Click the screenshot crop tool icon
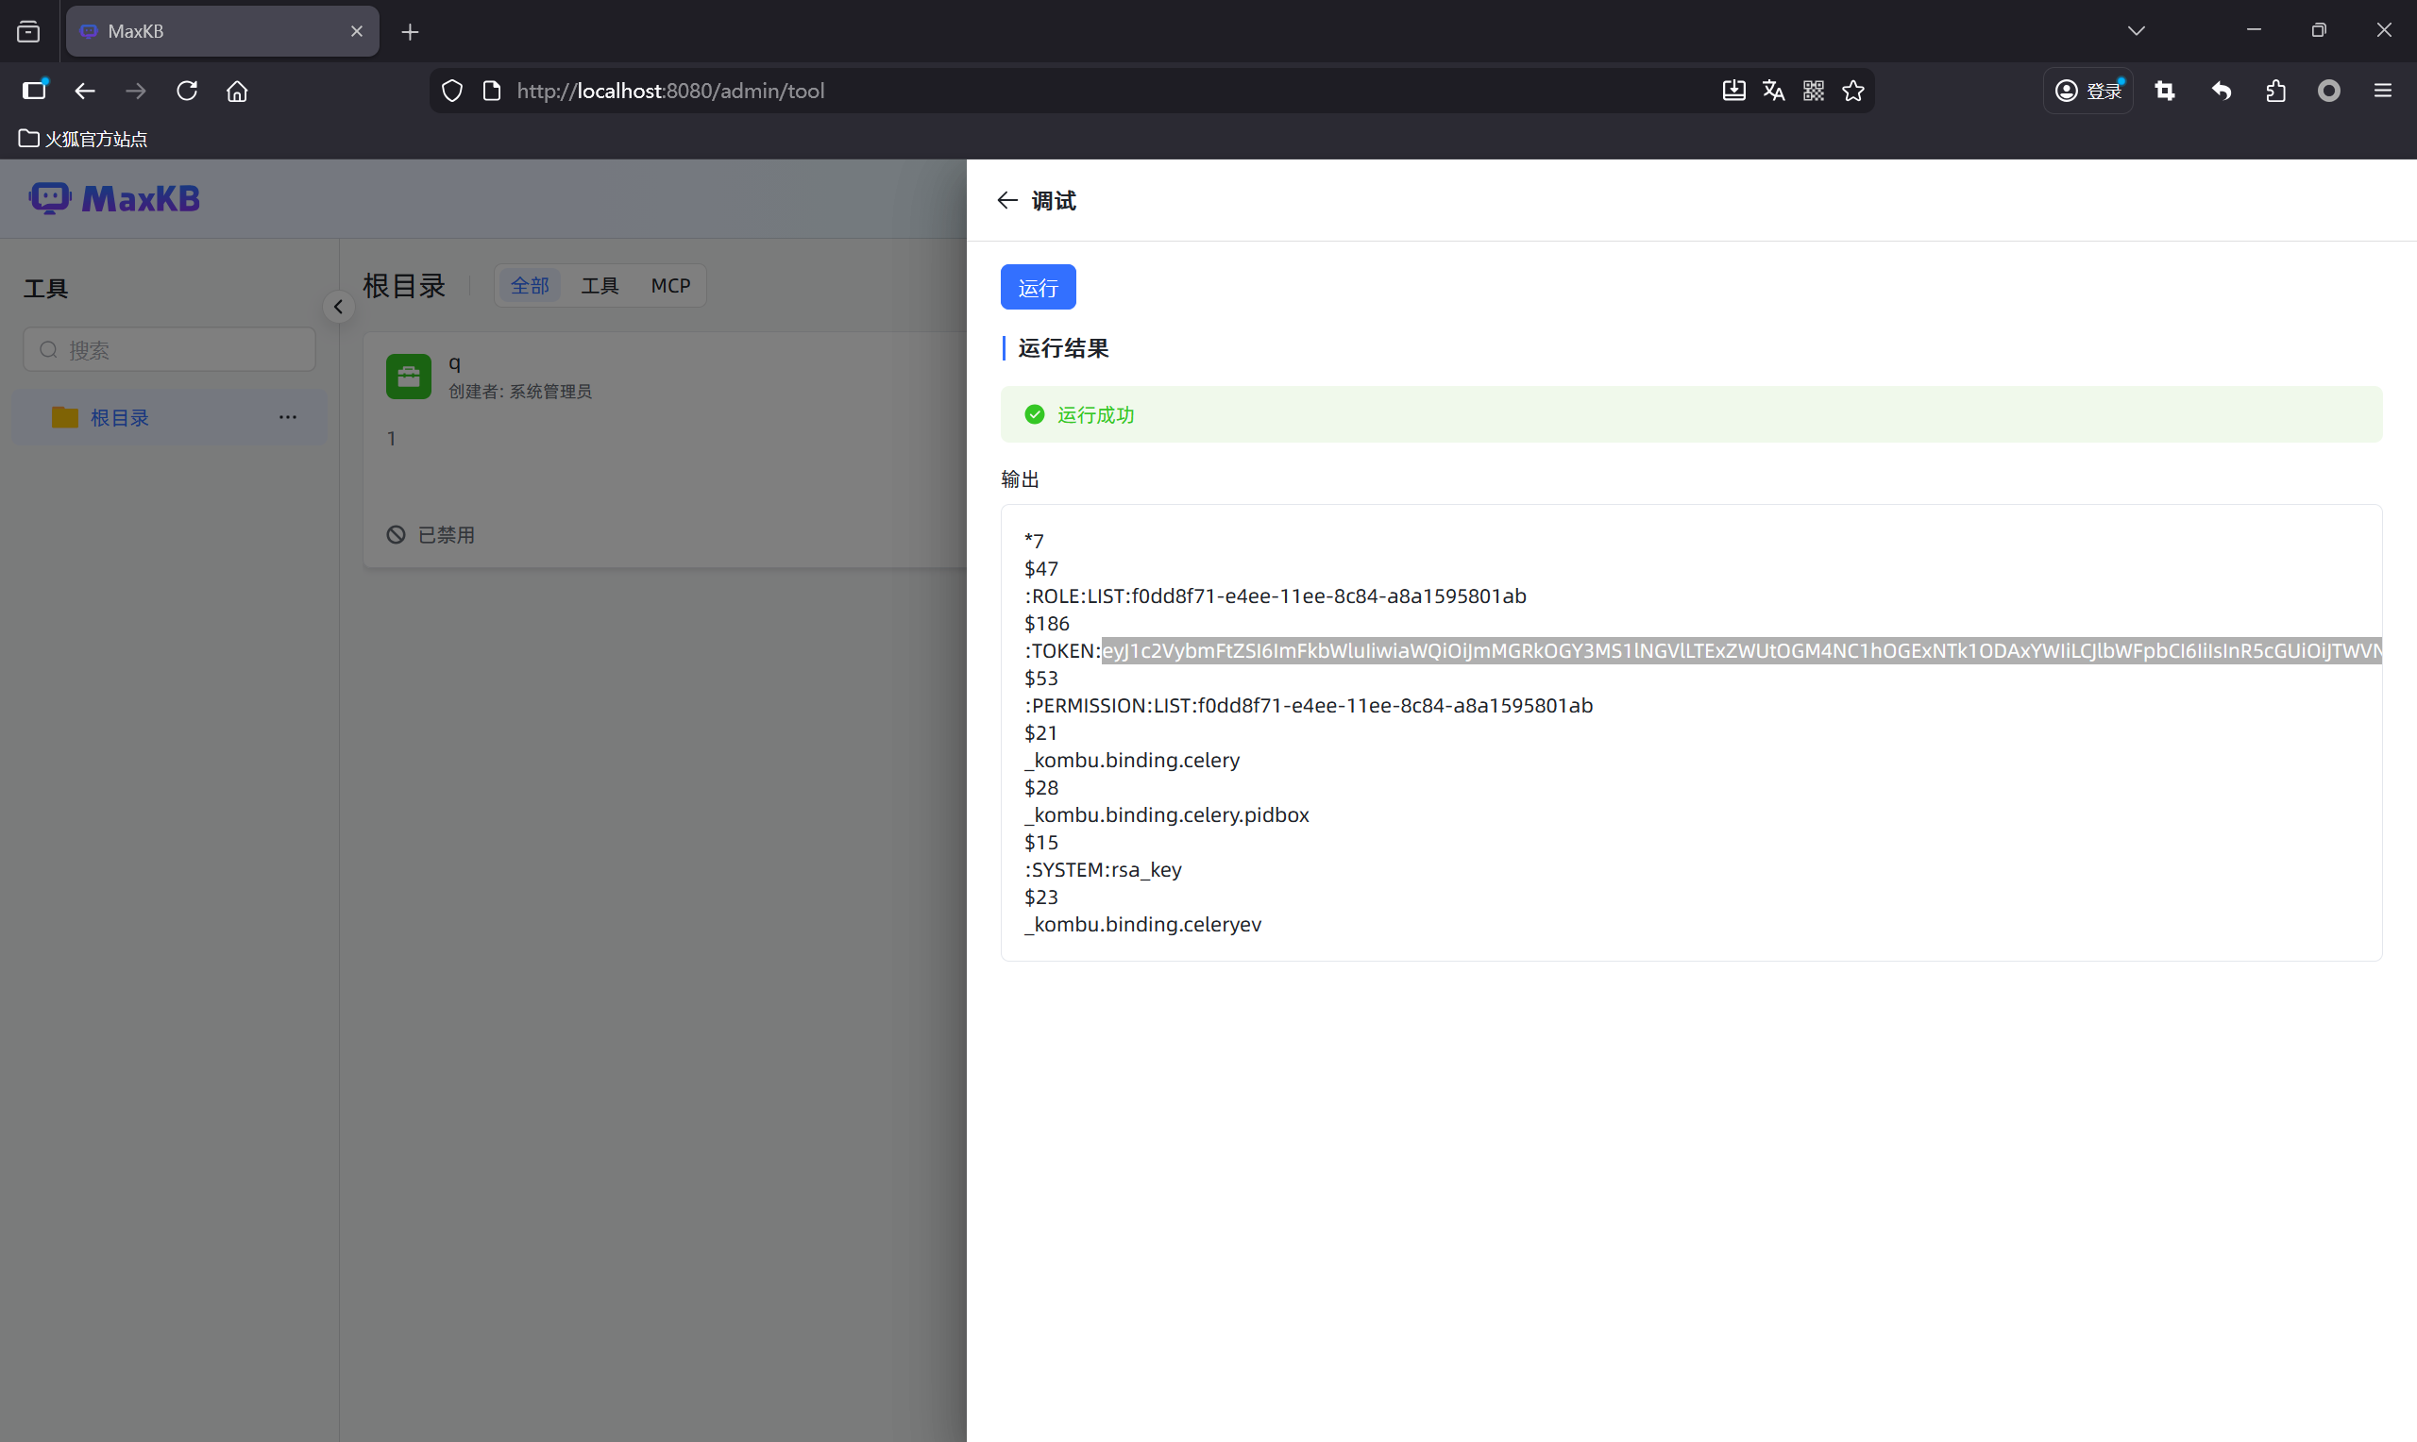 point(2164,91)
